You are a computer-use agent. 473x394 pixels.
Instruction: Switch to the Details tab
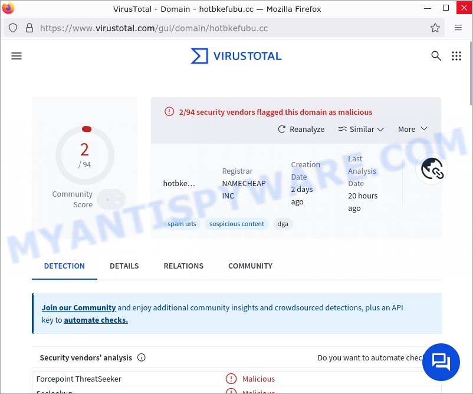pos(124,266)
